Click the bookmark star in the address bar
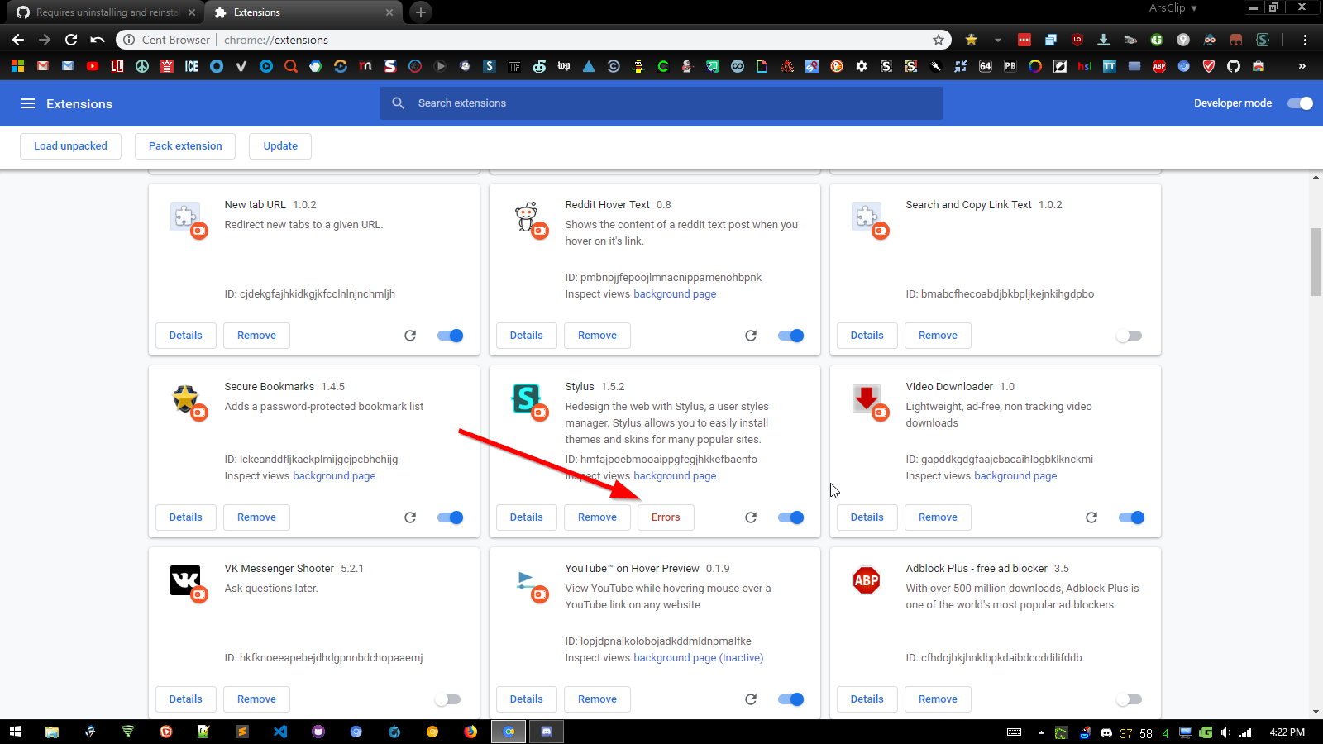Image resolution: width=1323 pixels, height=744 pixels. coord(939,39)
